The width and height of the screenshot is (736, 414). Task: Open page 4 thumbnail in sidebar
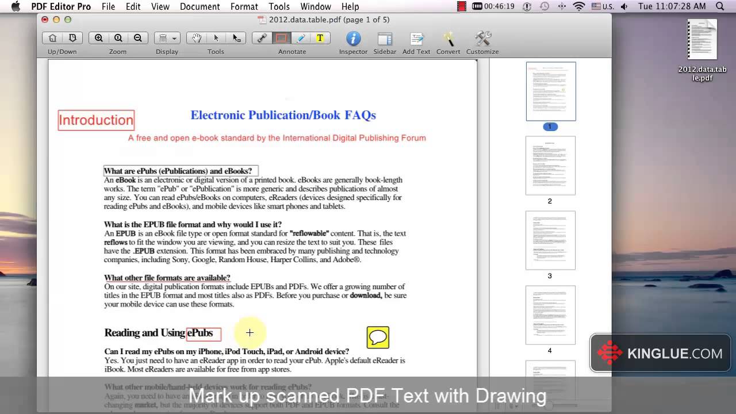coord(550,315)
